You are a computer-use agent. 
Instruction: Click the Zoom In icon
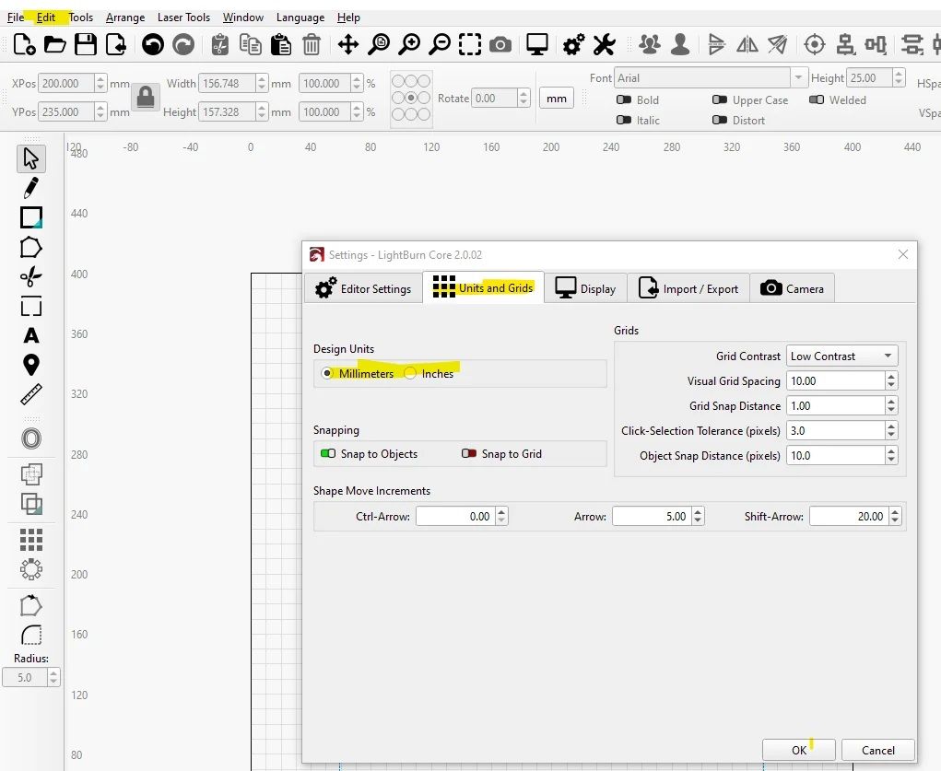(409, 44)
